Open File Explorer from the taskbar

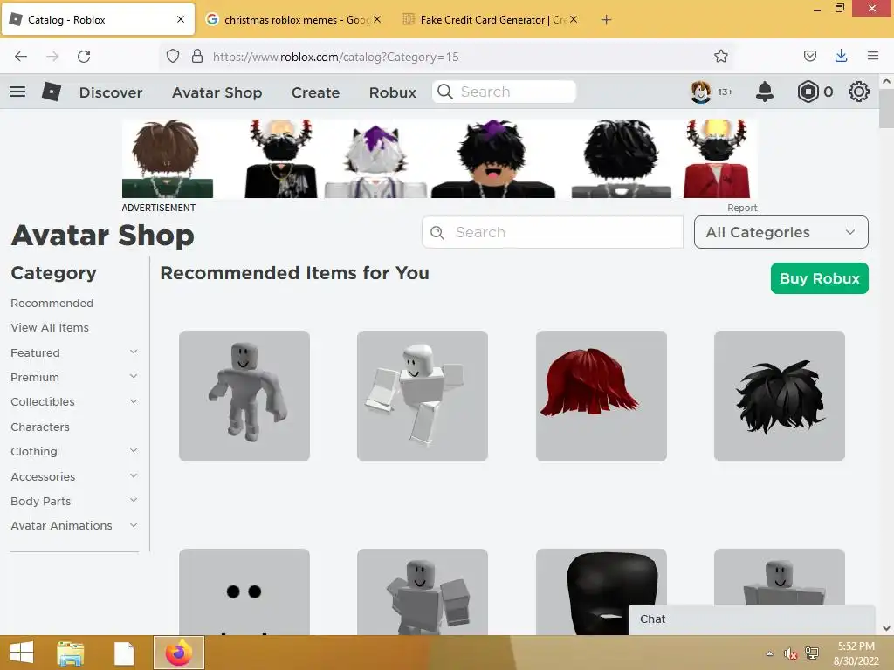point(71,653)
